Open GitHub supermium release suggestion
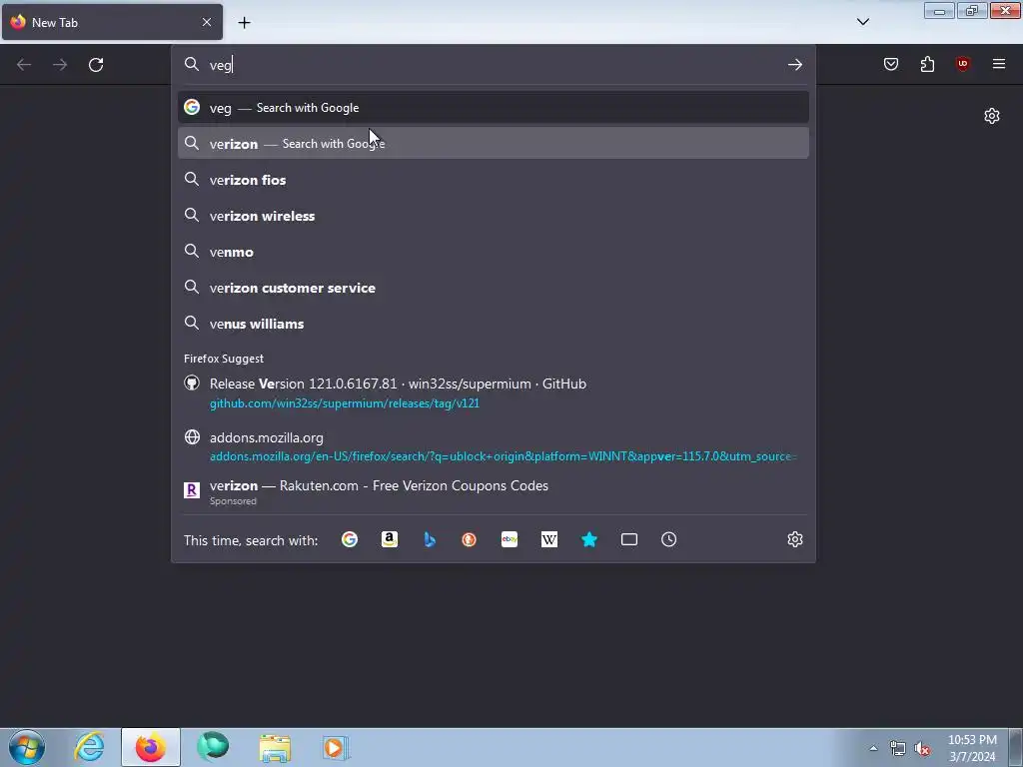 coord(494,392)
